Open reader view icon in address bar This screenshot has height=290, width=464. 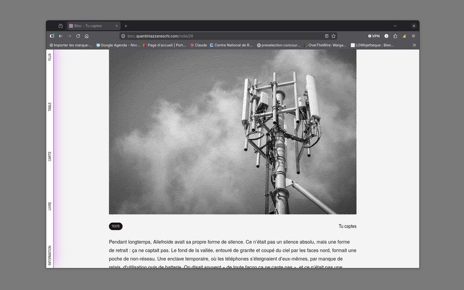point(327,36)
